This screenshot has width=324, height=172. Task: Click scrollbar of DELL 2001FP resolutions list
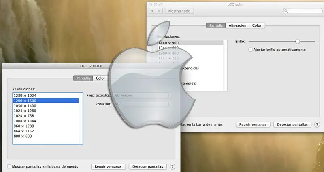click(81, 118)
